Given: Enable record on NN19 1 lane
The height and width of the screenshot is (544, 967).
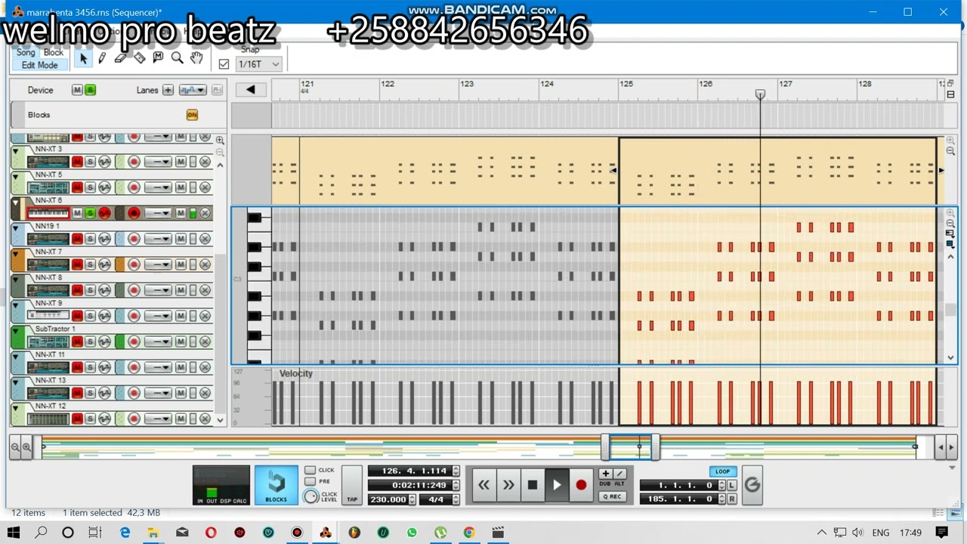Looking at the screenshot, I should [x=134, y=239].
